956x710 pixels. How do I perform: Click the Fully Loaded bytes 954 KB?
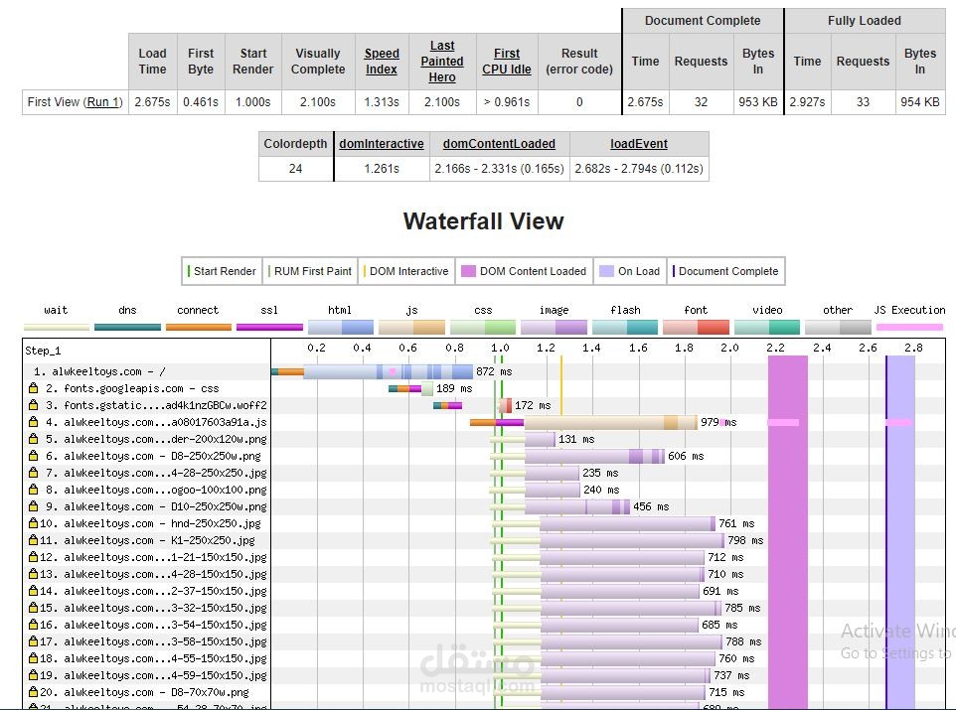tap(920, 101)
